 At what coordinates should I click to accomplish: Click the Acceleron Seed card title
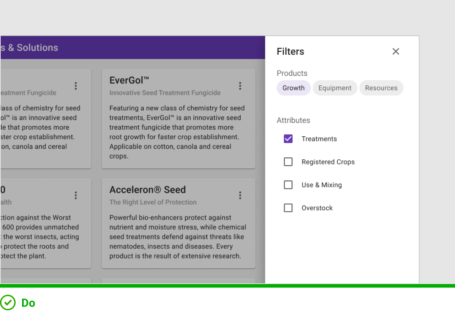coord(148,190)
